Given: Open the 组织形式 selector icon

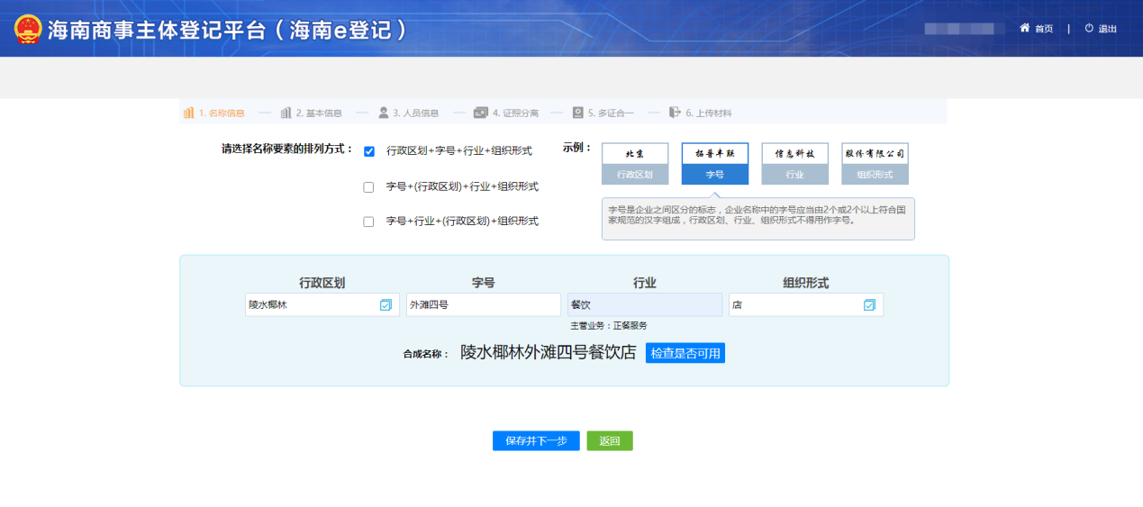Looking at the screenshot, I should tap(869, 305).
